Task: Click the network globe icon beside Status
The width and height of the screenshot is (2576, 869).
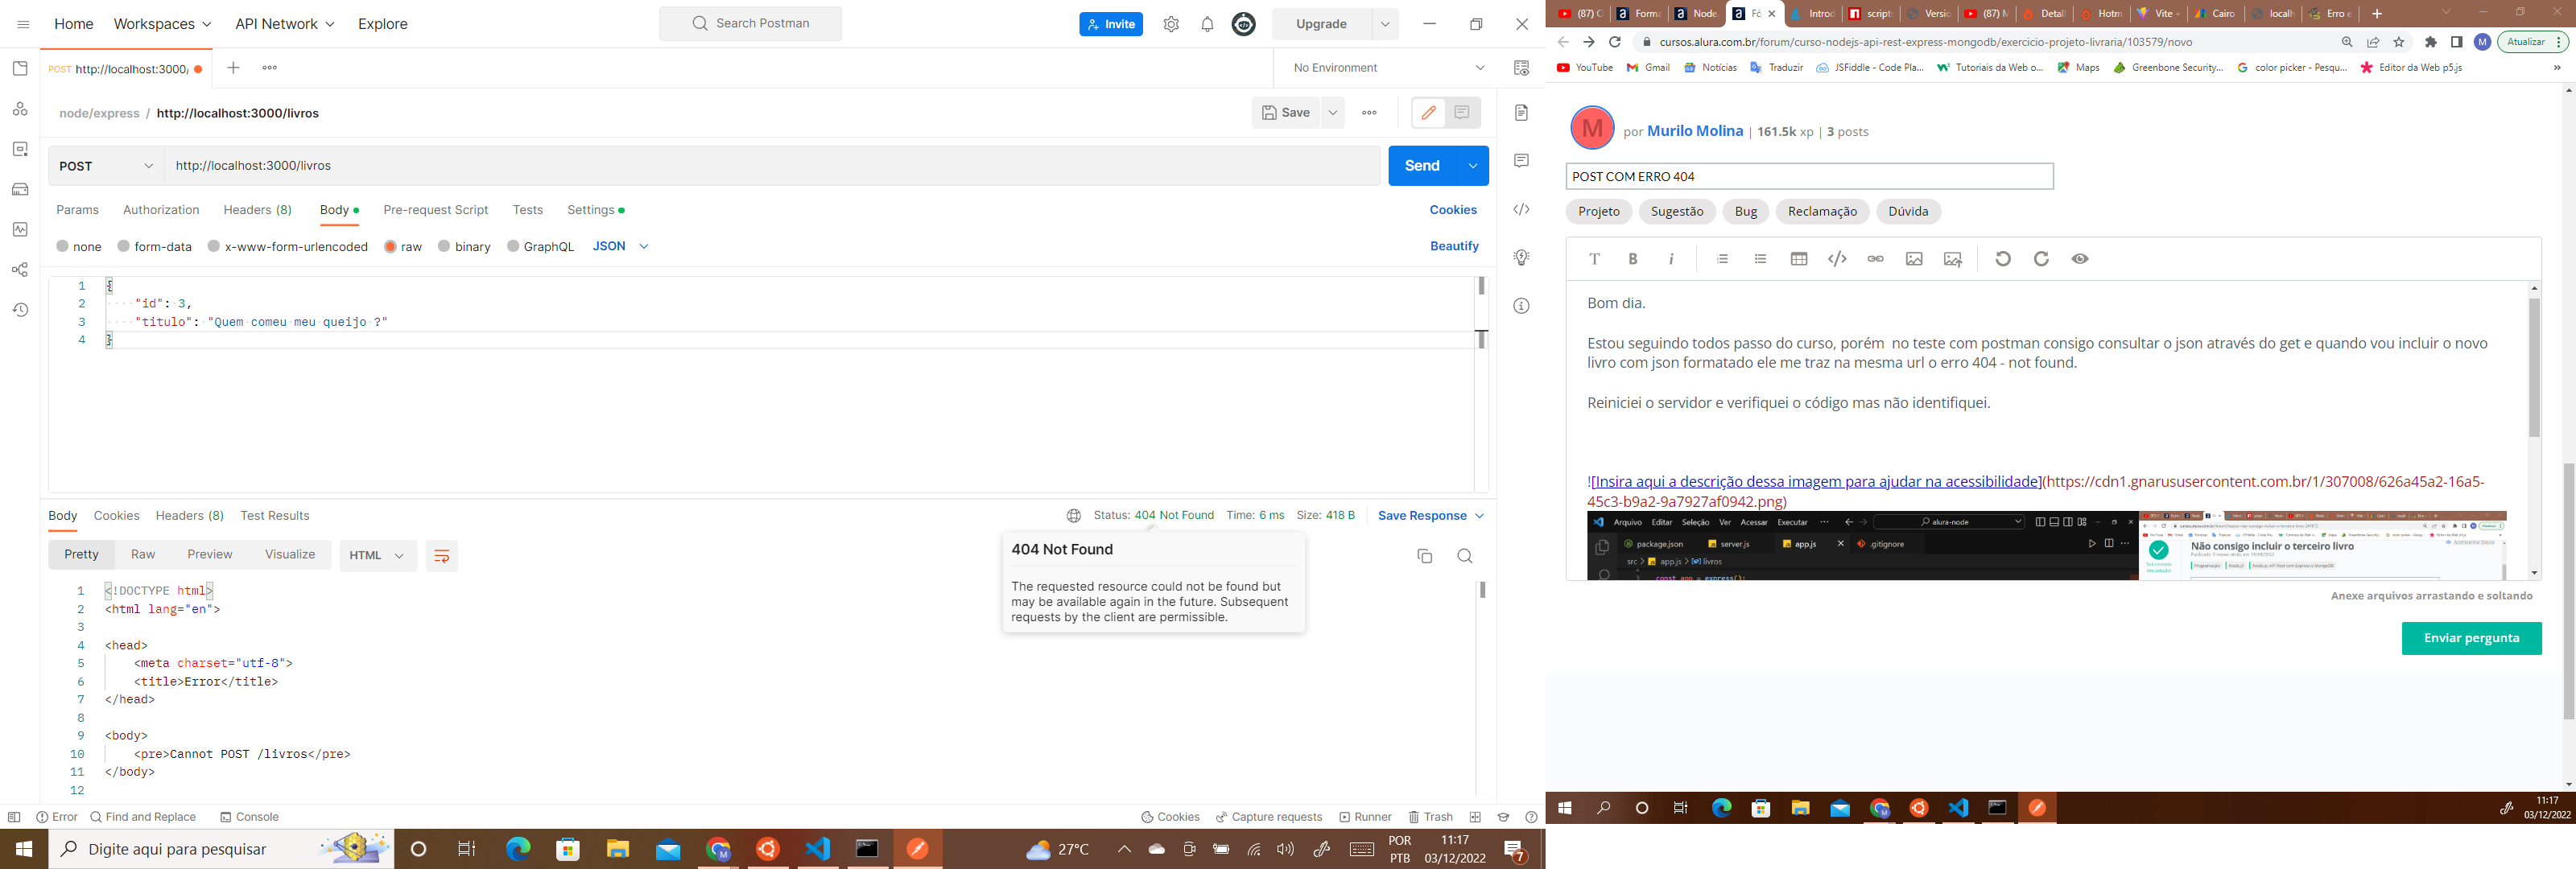Action: (1073, 516)
